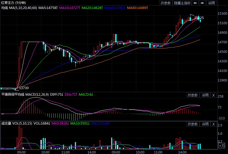Click the left arrow navigation button

(195, 3)
